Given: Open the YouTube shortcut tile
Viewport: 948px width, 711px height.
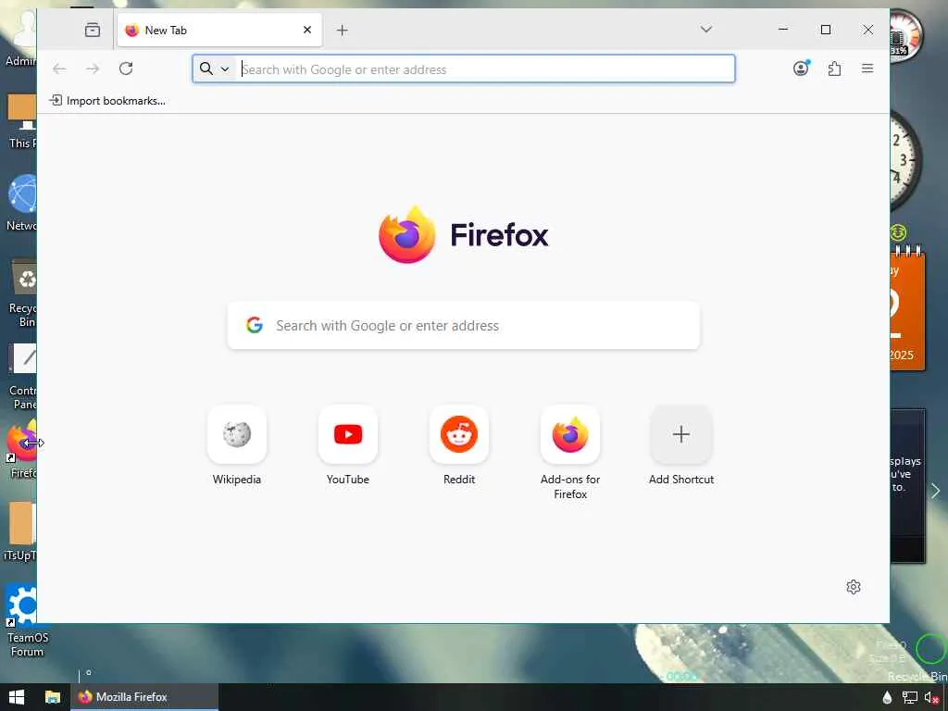Looking at the screenshot, I should (x=348, y=434).
